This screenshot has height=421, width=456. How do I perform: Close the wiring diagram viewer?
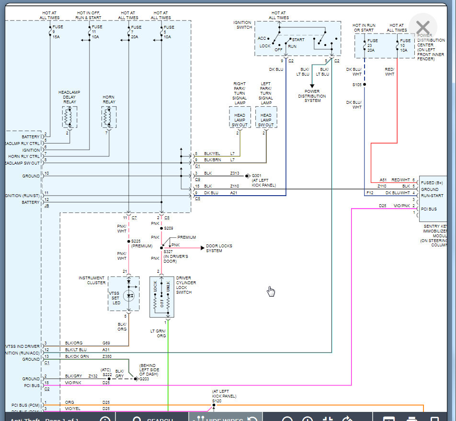[422, 27]
